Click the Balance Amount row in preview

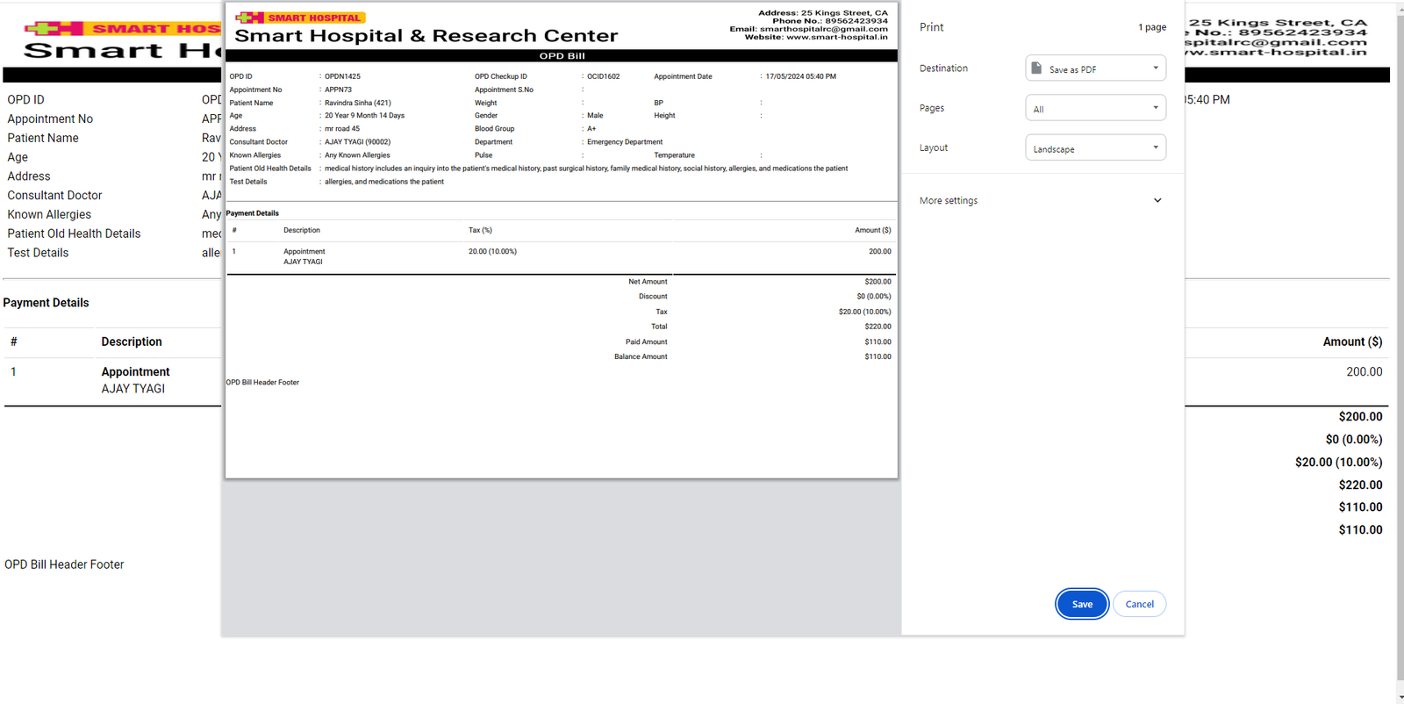pos(641,357)
